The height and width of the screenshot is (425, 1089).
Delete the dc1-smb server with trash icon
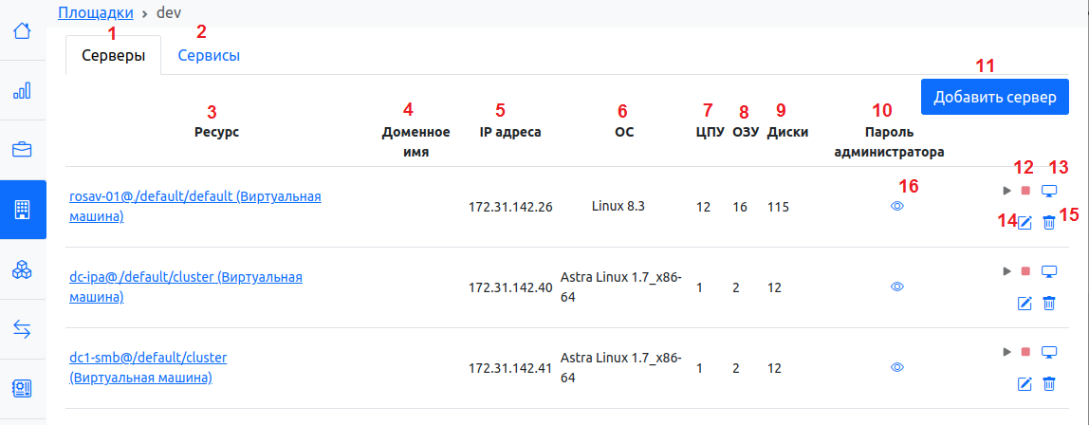[x=1049, y=383]
